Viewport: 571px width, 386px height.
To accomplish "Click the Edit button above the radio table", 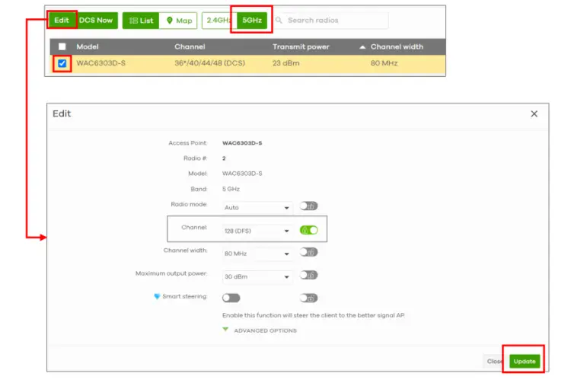I will pos(62,21).
